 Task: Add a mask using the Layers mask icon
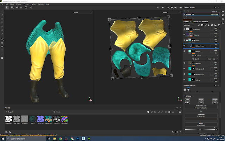[202, 25]
